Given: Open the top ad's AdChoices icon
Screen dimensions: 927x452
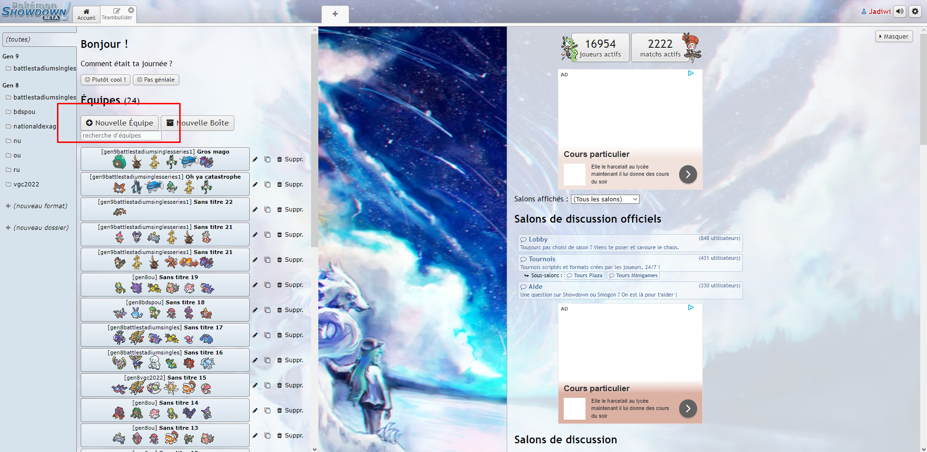Looking at the screenshot, I should 691,73.
